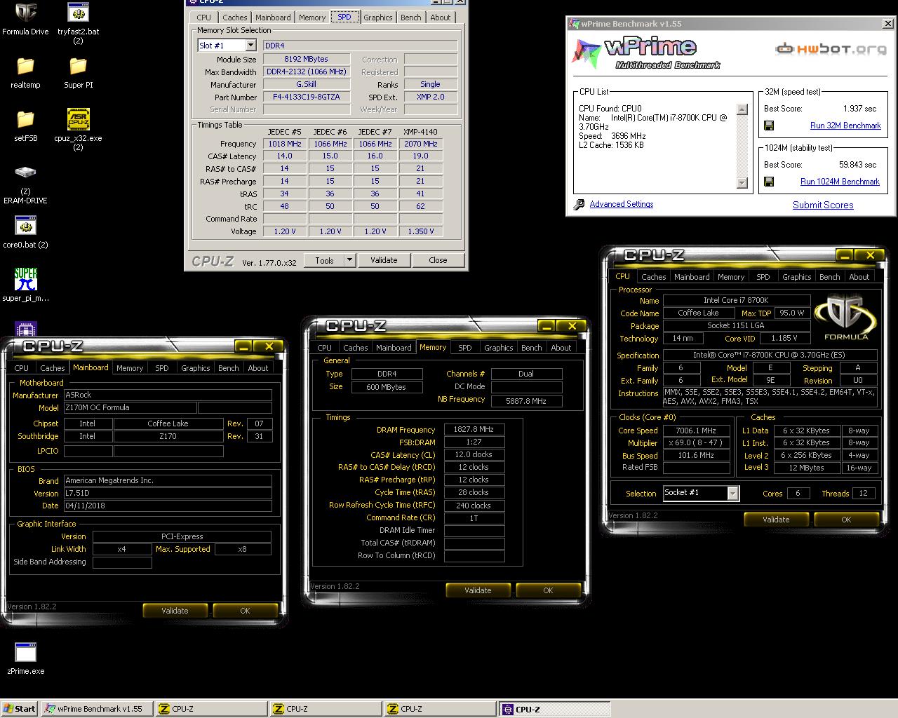Viewport: 898px width, 718px height.
Task: Click the Tools button in SPD window
Action: coord(324,260)
